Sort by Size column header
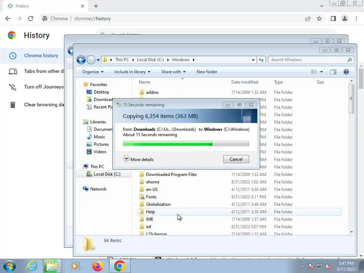 pyautogui.click(x=320, y=82)
